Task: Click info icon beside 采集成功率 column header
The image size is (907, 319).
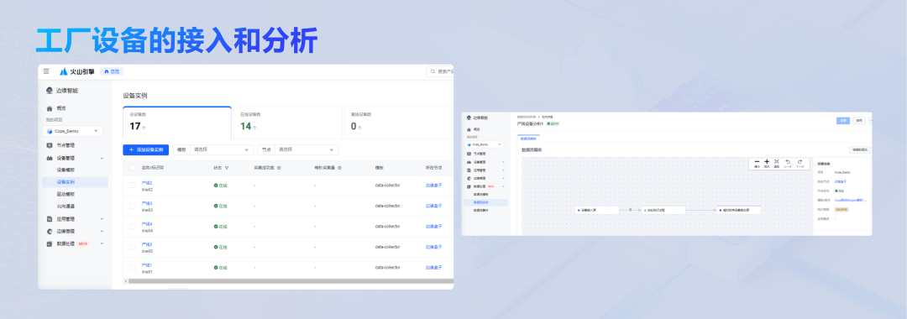Action: pos(279,168)
